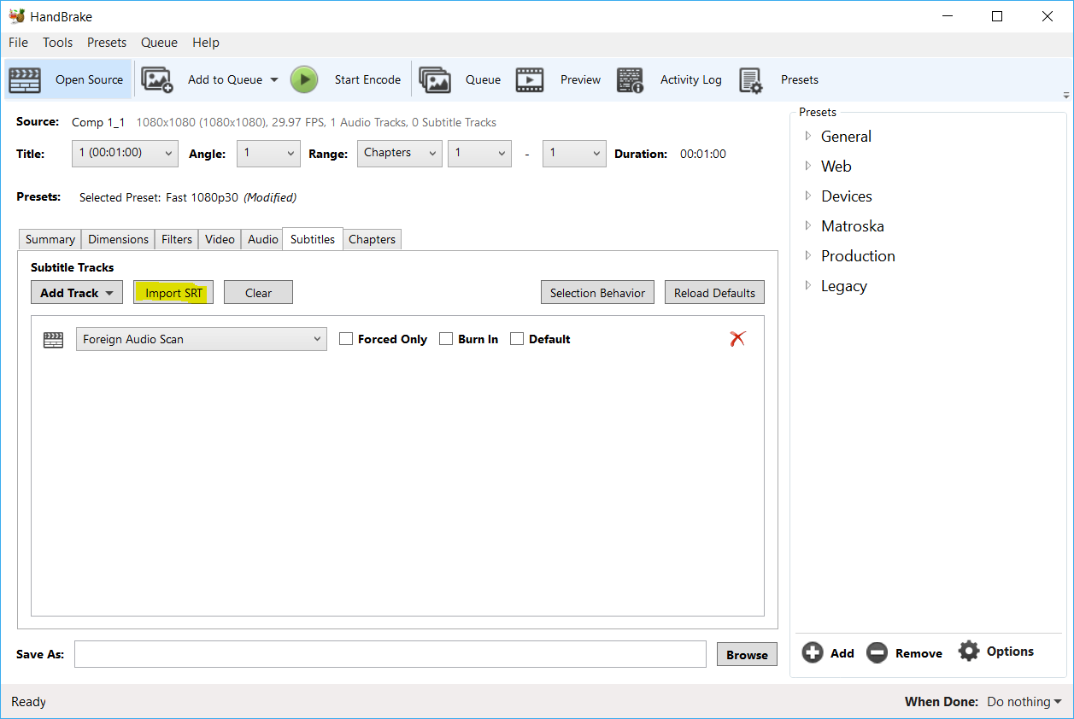Image resolution: width=1074 pixels, height=719 pixels.
Task: Open the When Done dropdown
Action: 1024,702
